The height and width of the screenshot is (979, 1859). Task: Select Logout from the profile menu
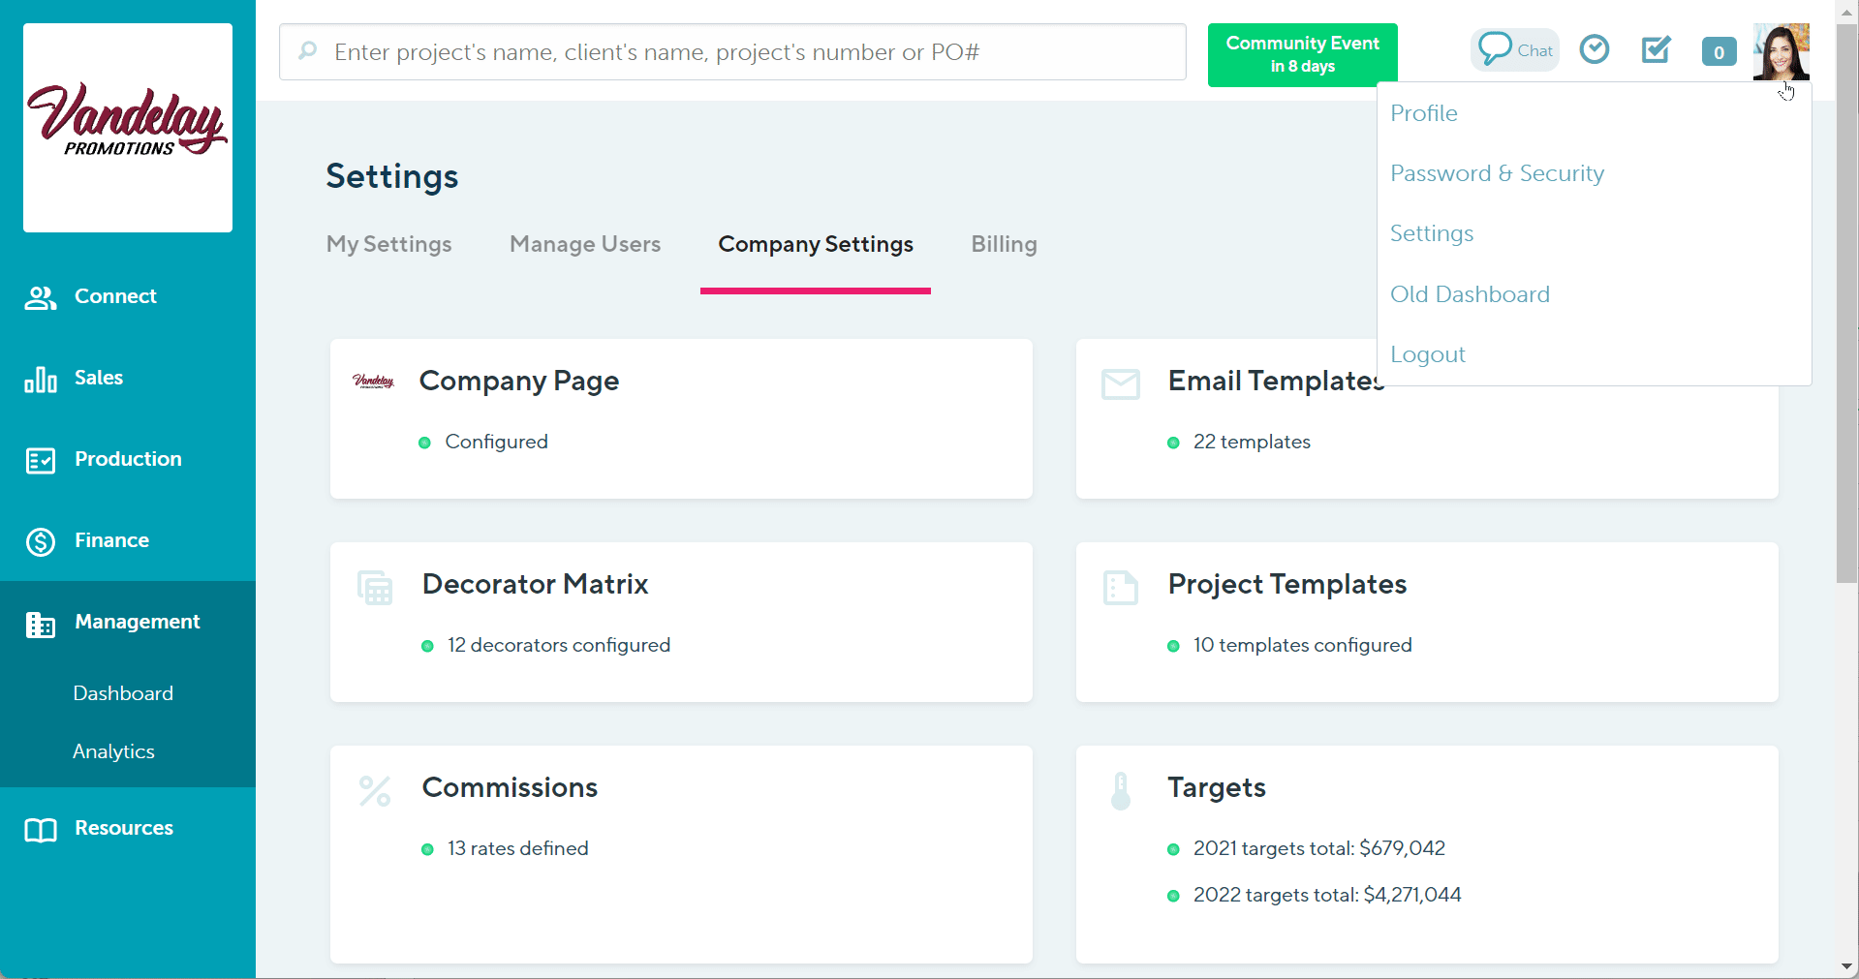(1427, 354)
